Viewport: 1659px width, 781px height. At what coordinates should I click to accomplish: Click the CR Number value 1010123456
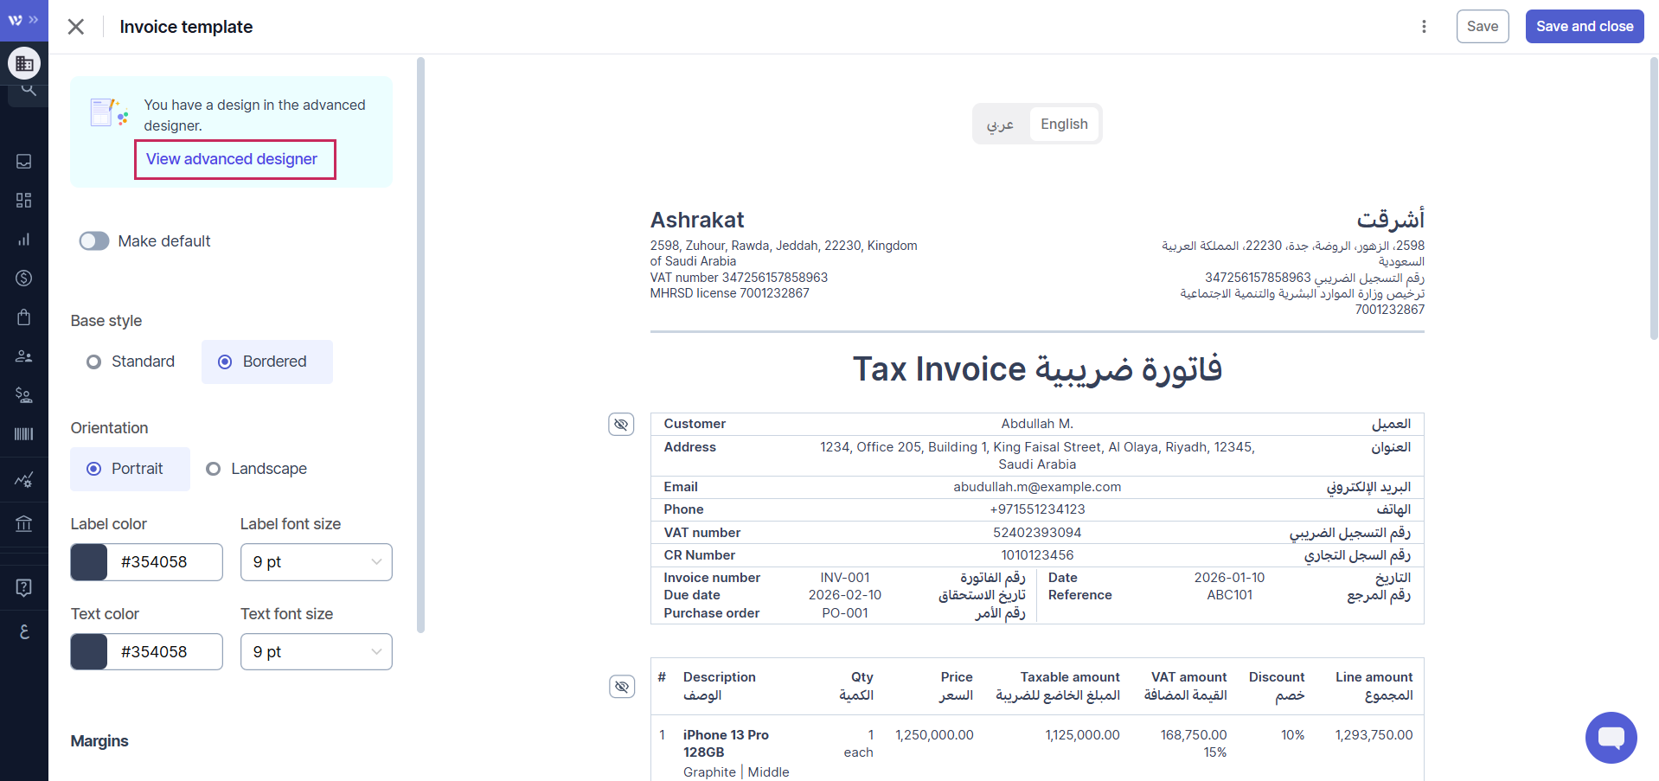(x=1037, y=555)
